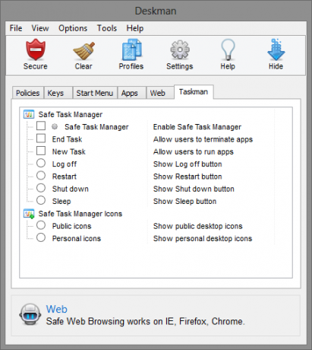Image resolution: width=312 pixels, height=350 pixels.
Task: Click the Help lightbulb icon
Action: [x=228, y=49]
